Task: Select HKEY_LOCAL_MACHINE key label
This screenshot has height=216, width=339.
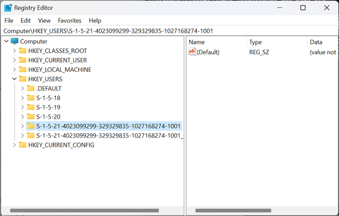Action: point(60,70)
